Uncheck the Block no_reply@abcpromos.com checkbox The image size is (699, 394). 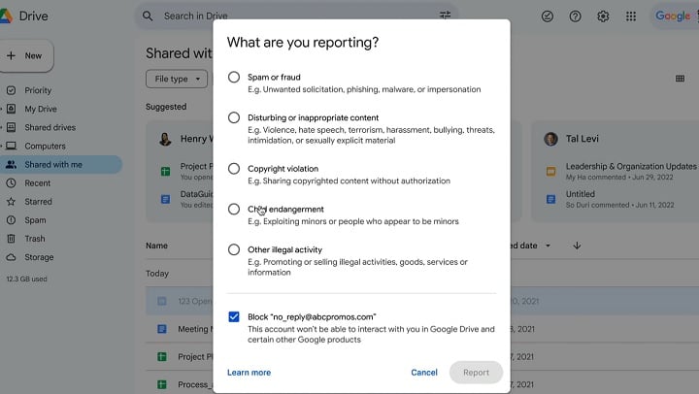234,317
